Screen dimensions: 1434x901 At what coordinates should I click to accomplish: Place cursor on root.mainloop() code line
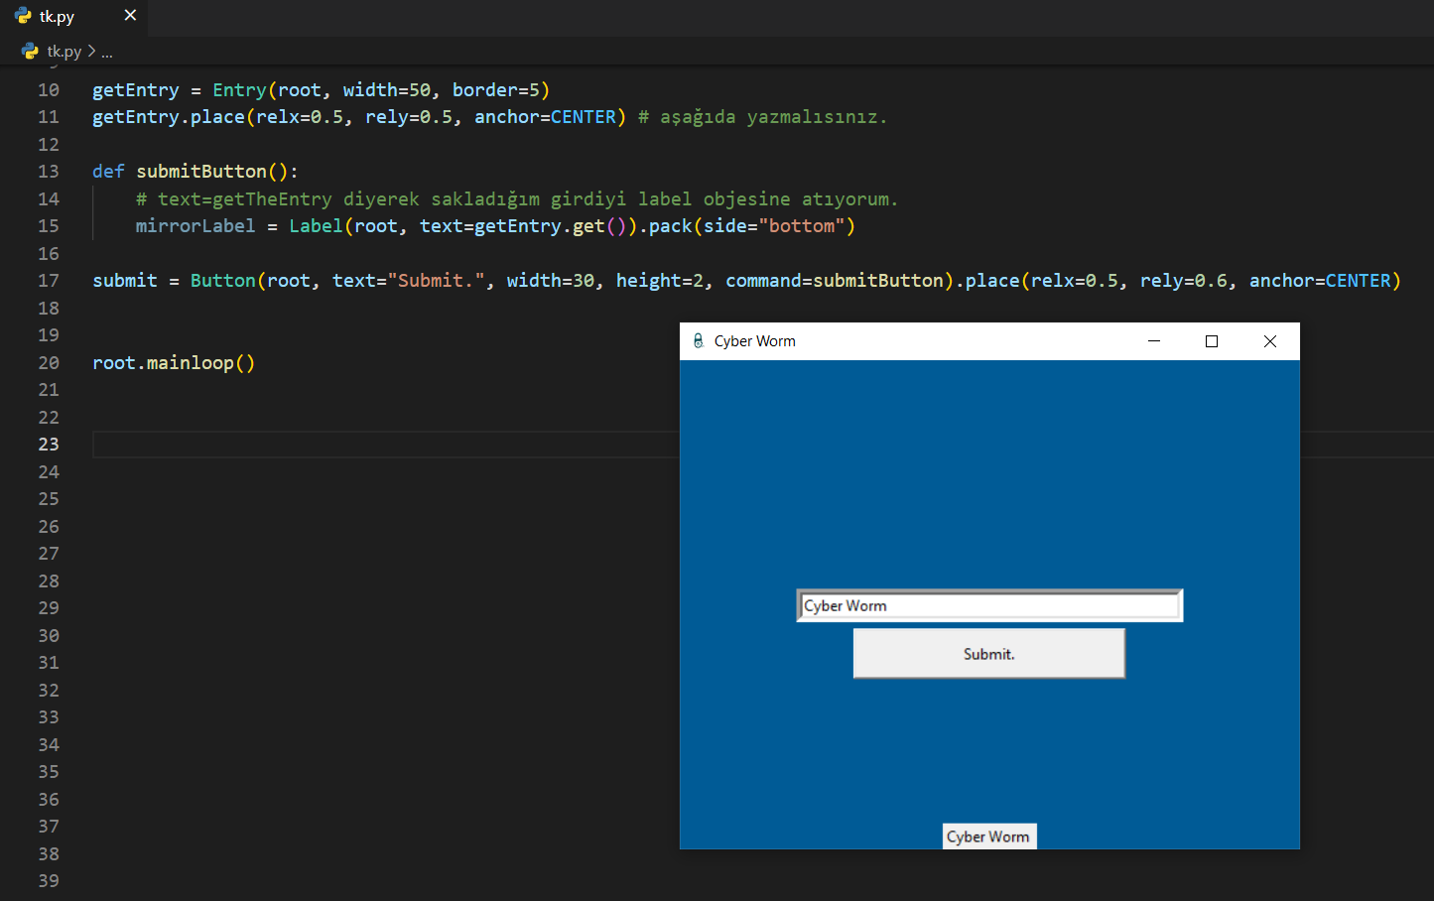[174, 363]
